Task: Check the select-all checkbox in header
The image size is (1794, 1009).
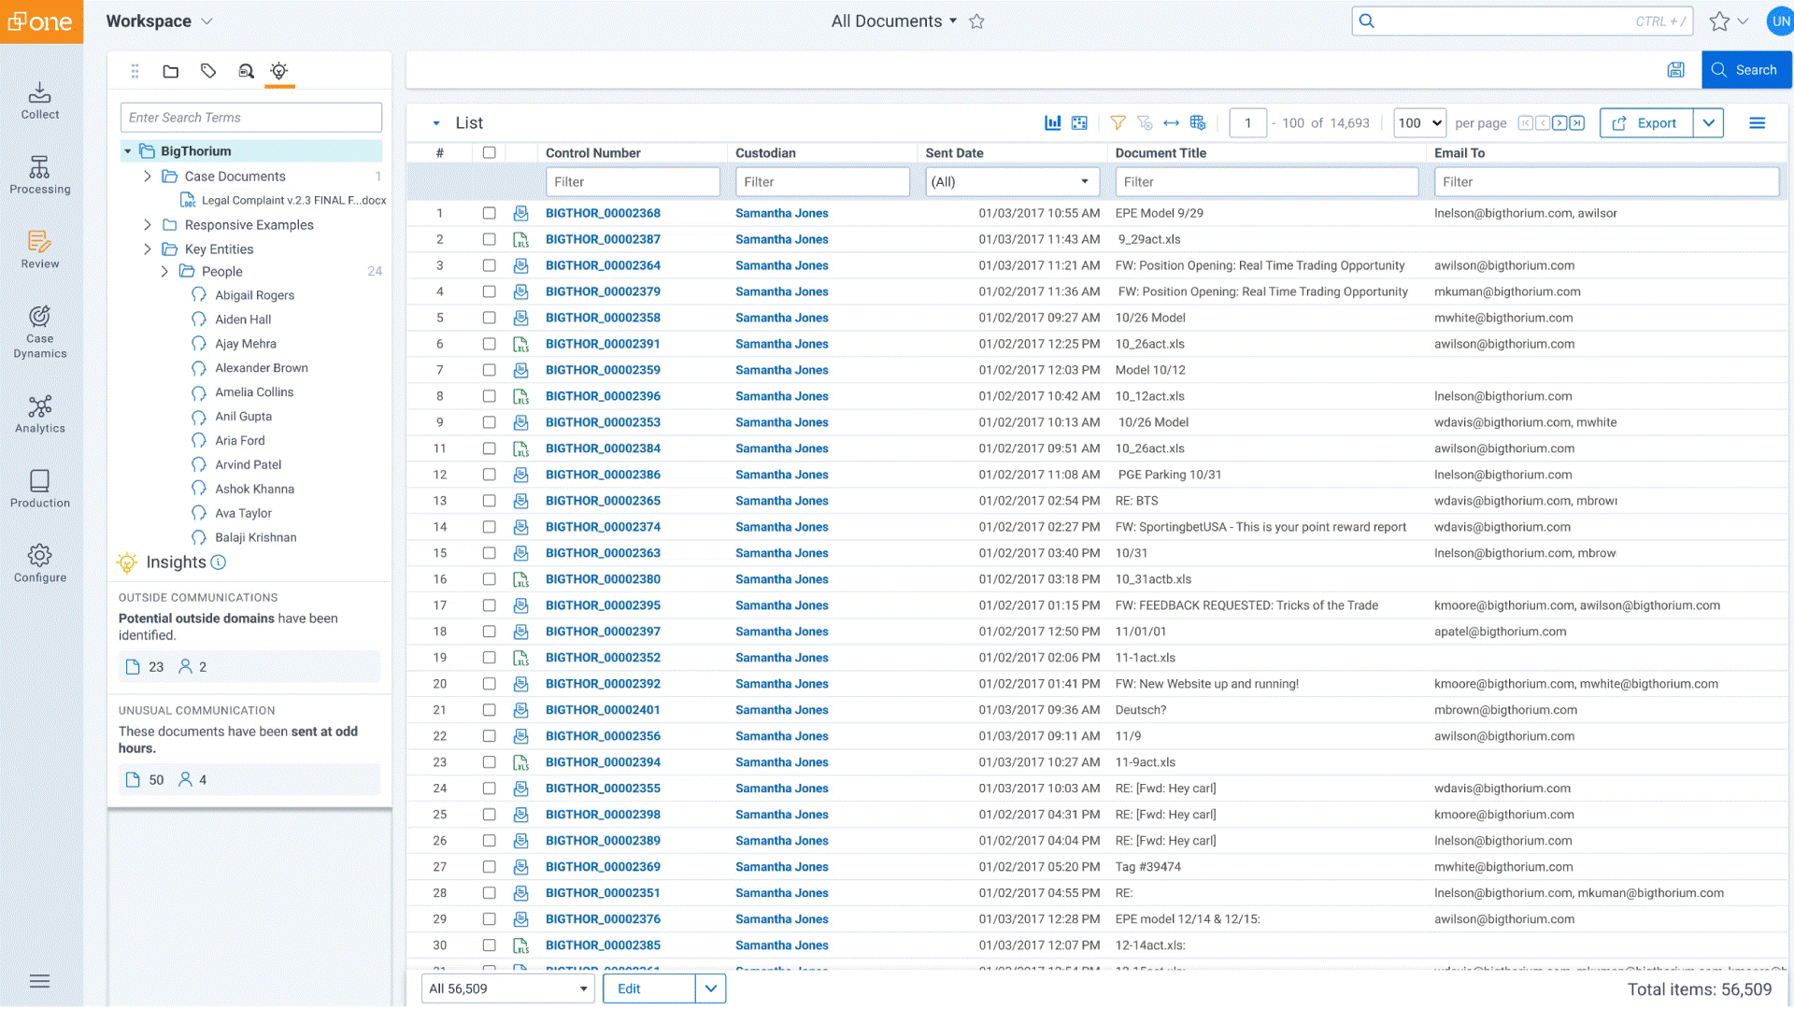Action: point(489,153)
